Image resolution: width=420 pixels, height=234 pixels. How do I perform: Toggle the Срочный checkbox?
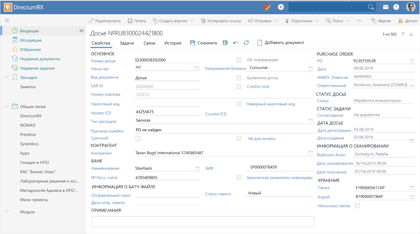click(x=138, y=138)
